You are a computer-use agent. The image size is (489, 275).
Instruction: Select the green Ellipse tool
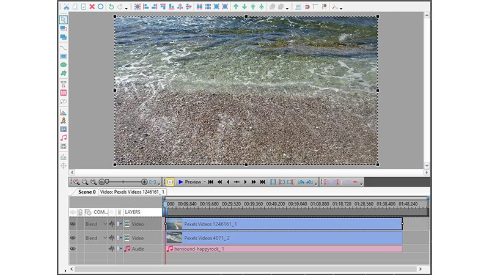(64, 65)
